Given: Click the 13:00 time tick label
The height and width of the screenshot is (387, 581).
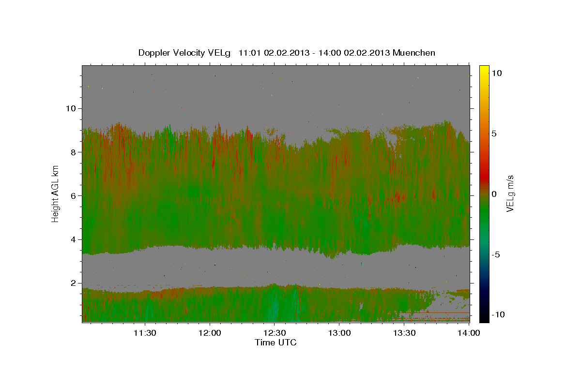Looking at the screenshot, I should 339,333.
